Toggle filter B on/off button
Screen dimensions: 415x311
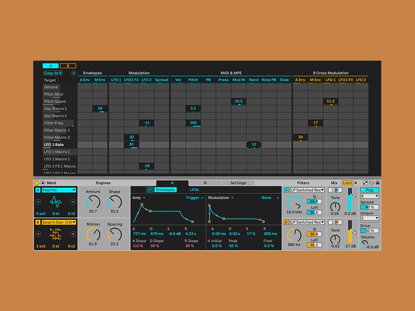click(286, 222)
